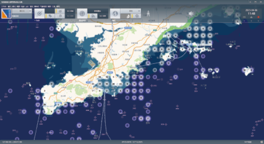Open the AIS menu in the menu bar
The width and height of the screenshot is (264, 144).
coord(27,6)
